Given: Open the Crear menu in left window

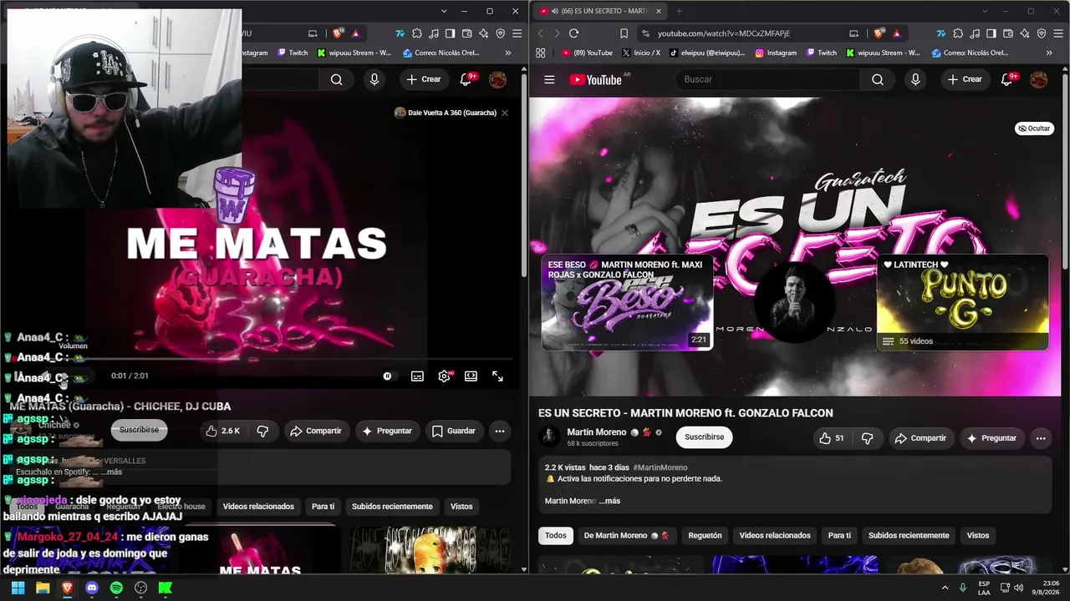Looking at the screenshot, I should (x=424, y=79).
